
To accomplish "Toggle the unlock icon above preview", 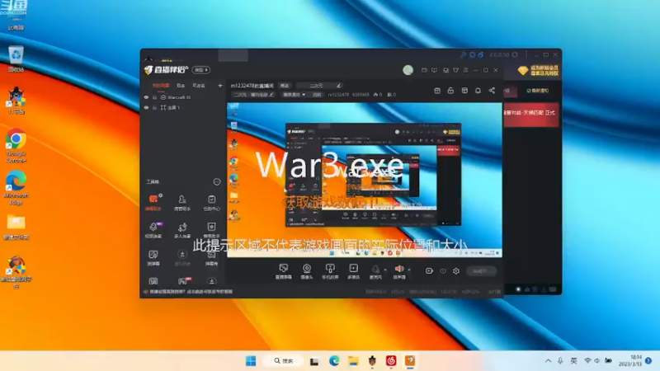I will click(450, 91).
